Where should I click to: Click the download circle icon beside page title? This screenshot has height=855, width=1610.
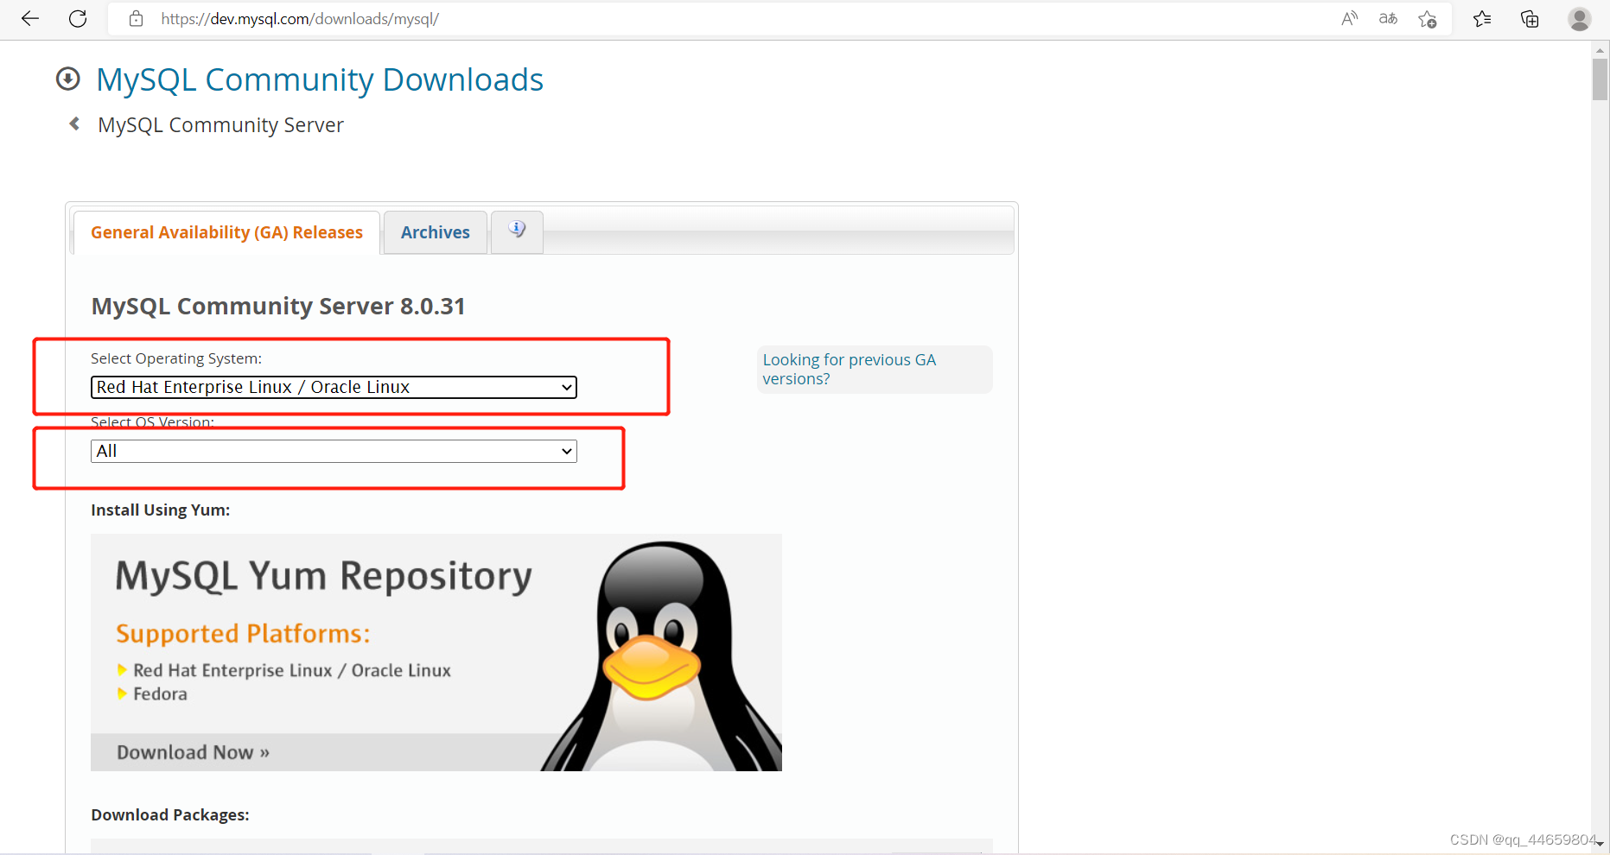(x=67, y=79)
